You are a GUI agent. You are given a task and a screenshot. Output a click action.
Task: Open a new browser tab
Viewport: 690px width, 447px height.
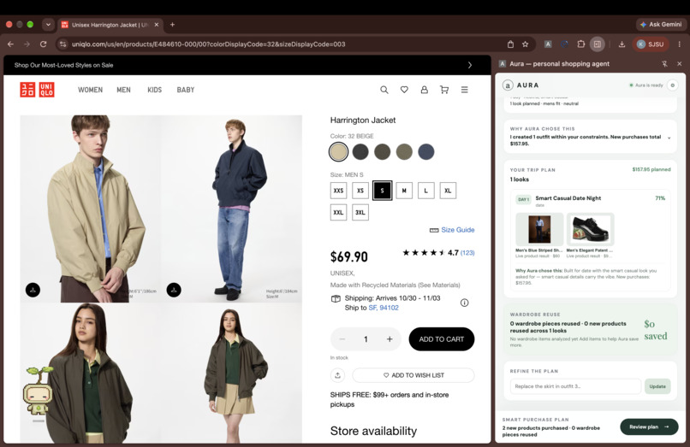point(173,25)
